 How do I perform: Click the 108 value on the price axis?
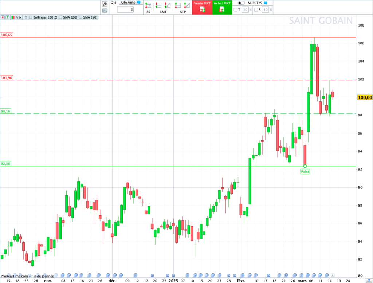click(x=361, y=25)
